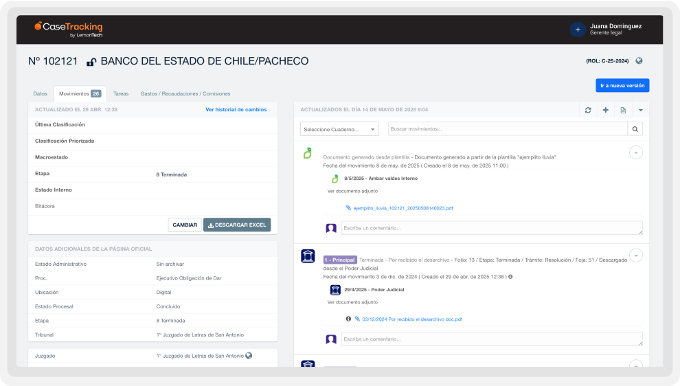Open the Tareas tab

tap(121, 93)
